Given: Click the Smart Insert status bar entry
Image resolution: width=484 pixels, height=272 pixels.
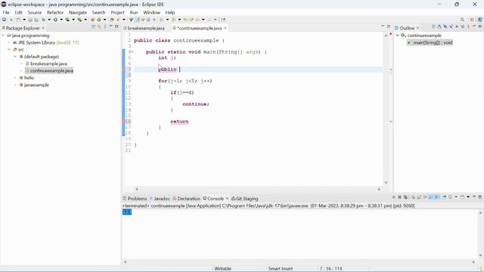Looking at the screenshot, I should [281, 269].
